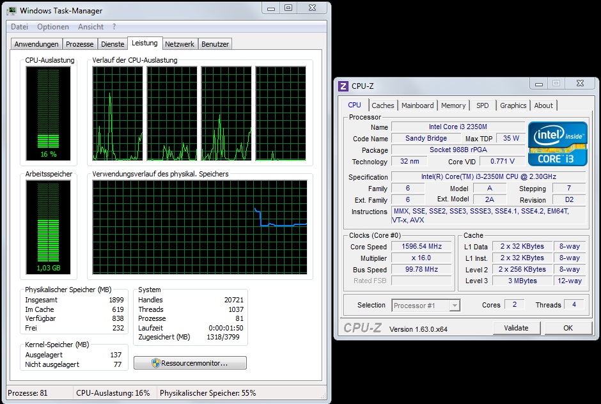601x404 pixels.
Task: Click the Task-Manager title bar icon
Action: point(12,10)
